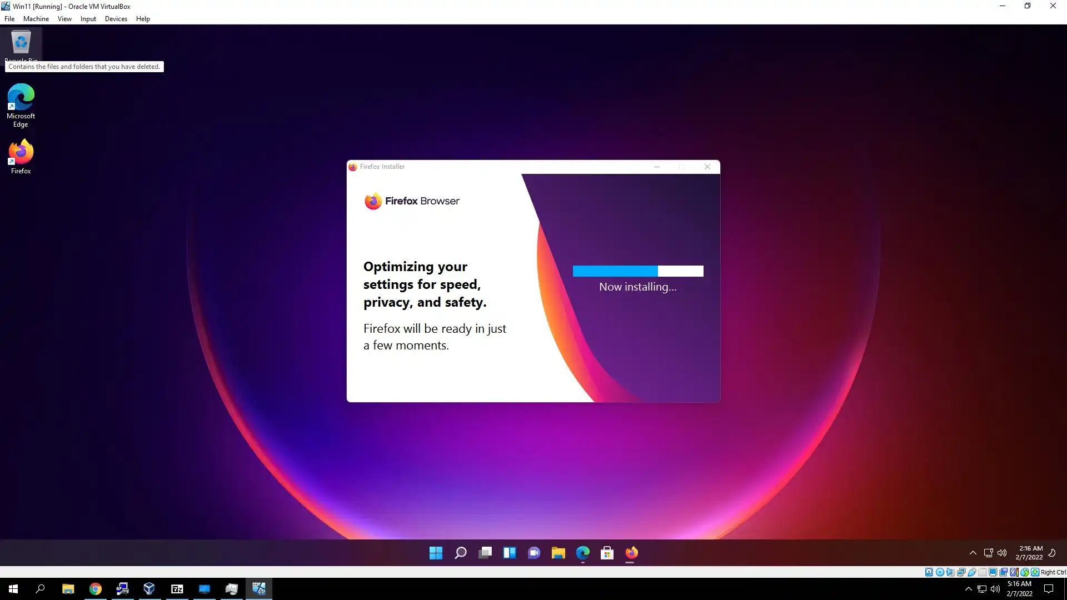
Task: Open 7-Zip from the host taskbar
Action: coord(177,589)
